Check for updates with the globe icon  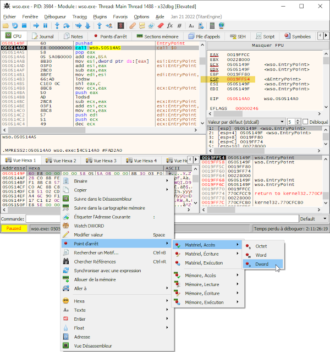coord(221,26)
